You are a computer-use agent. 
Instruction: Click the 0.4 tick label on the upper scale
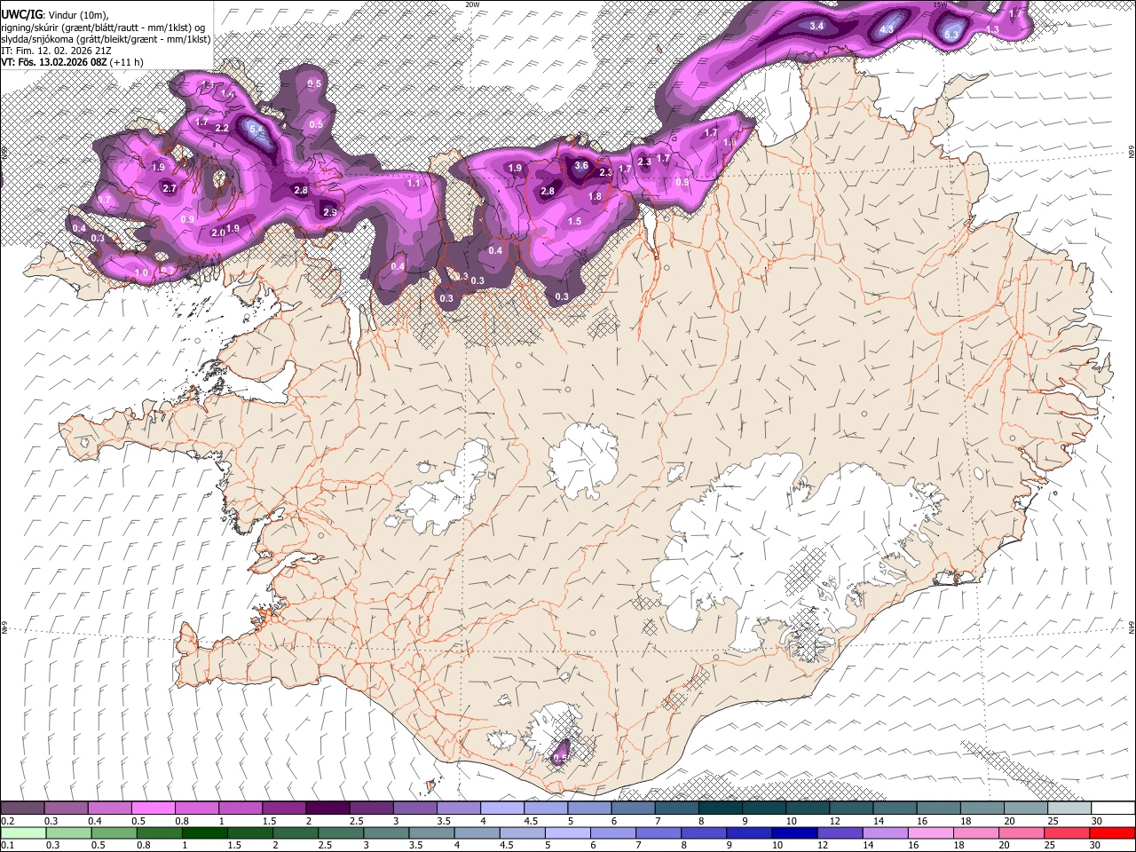point(95,820)
